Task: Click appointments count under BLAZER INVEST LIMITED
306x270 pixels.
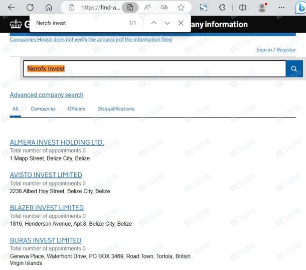Action: point(48,216)
